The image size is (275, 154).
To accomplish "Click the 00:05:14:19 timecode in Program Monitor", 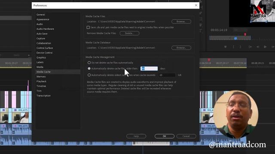I will tap(219, 30).
